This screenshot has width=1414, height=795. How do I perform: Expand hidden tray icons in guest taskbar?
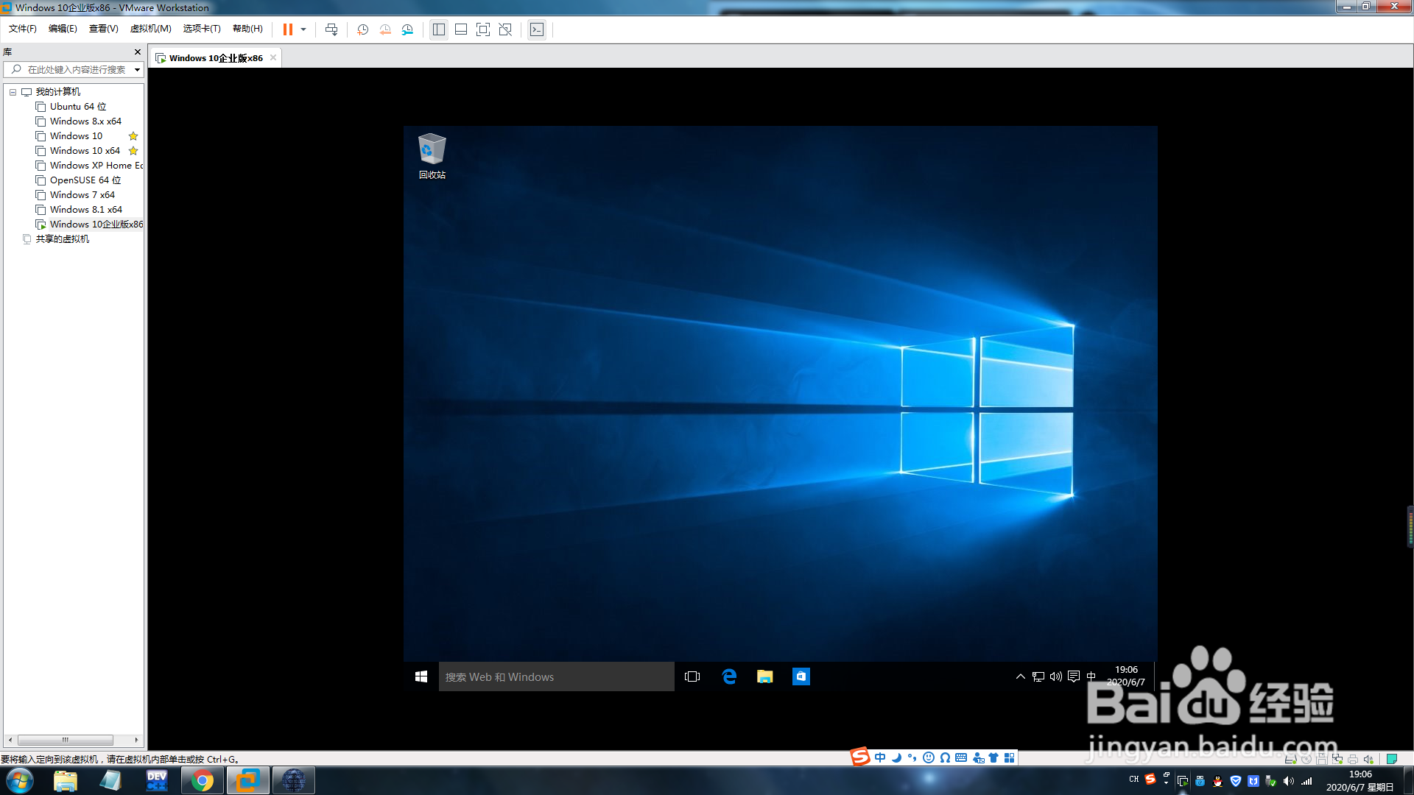click(1020, 676)
